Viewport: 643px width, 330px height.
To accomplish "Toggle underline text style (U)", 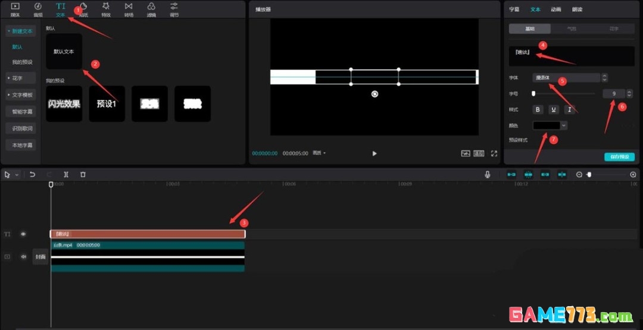I will pyautogui.click(x=554, y=109).
